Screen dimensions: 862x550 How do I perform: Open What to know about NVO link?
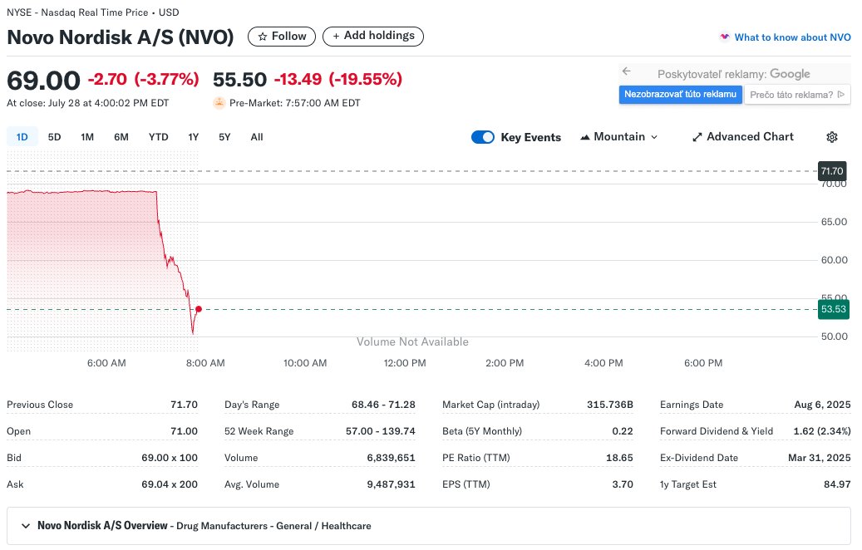pyautogui.click(x=792, y=37)
